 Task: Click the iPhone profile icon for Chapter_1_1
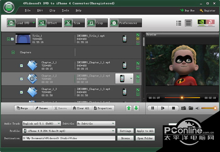click(124, 65)
